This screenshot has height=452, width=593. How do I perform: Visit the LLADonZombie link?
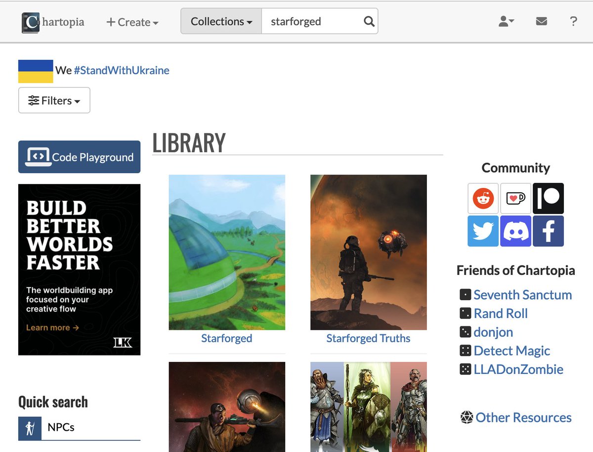tap(518, 369)
